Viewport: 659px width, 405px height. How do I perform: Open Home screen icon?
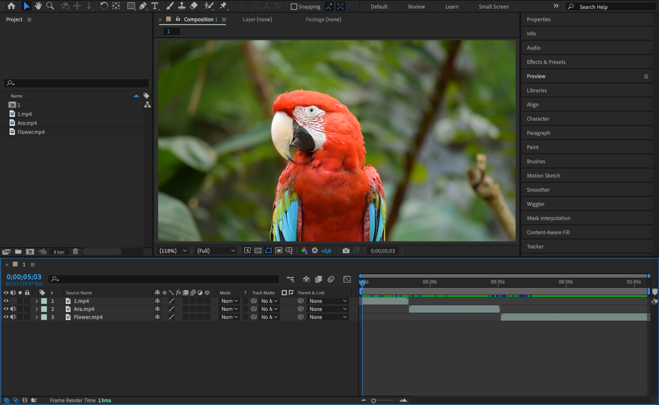pyautogui.click(x=11, y=6)
